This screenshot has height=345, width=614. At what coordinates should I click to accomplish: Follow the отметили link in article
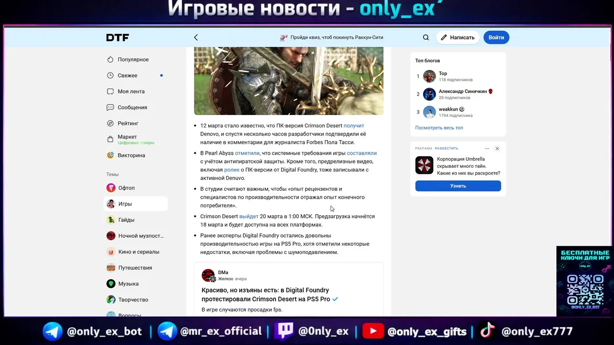[247, 153]
